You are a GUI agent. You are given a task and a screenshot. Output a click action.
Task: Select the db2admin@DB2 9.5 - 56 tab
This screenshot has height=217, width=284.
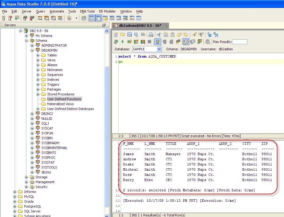pyautogui.click(x=140, y=25)
